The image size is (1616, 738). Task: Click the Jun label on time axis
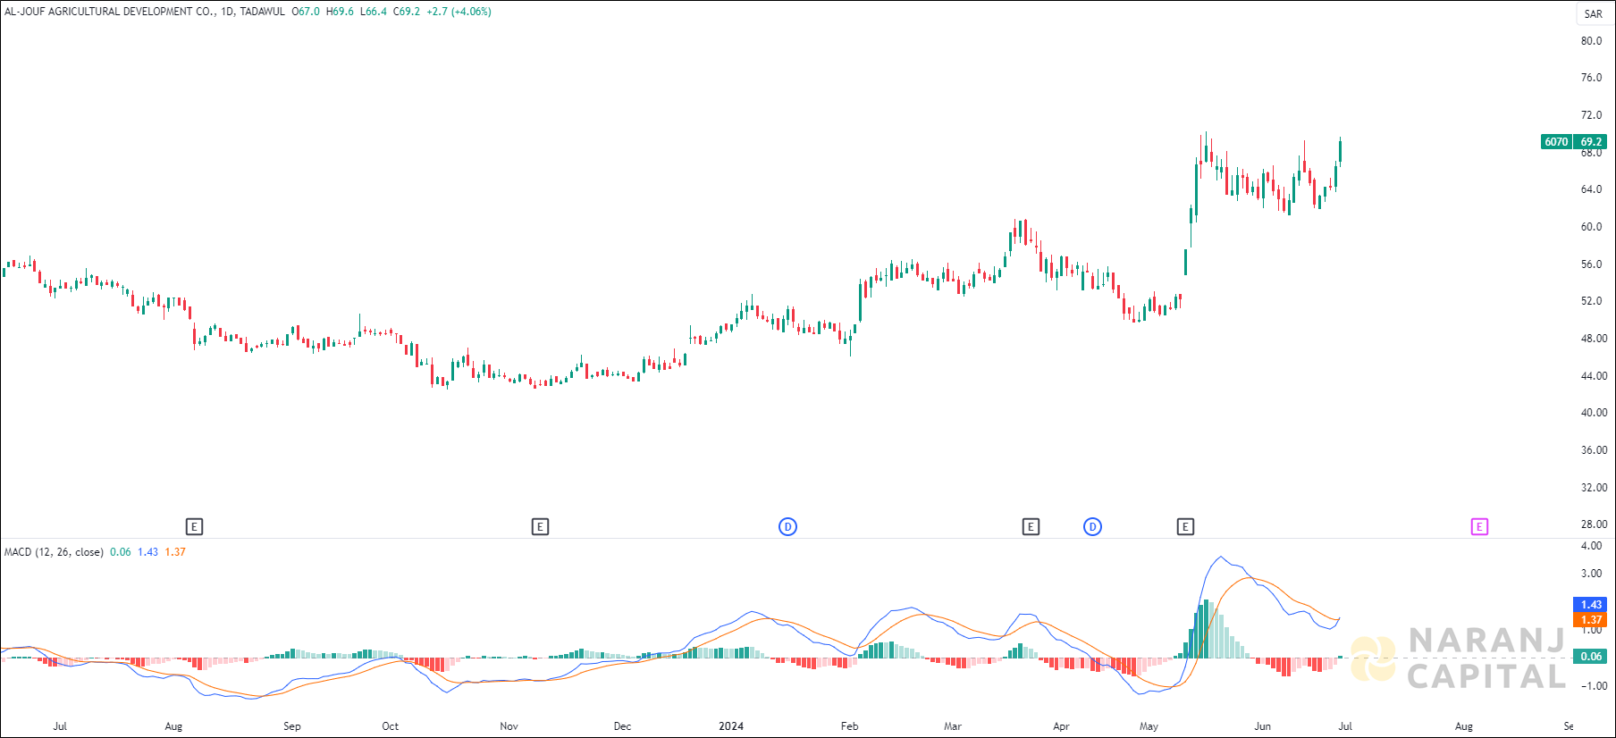[x=1262, y=726]
